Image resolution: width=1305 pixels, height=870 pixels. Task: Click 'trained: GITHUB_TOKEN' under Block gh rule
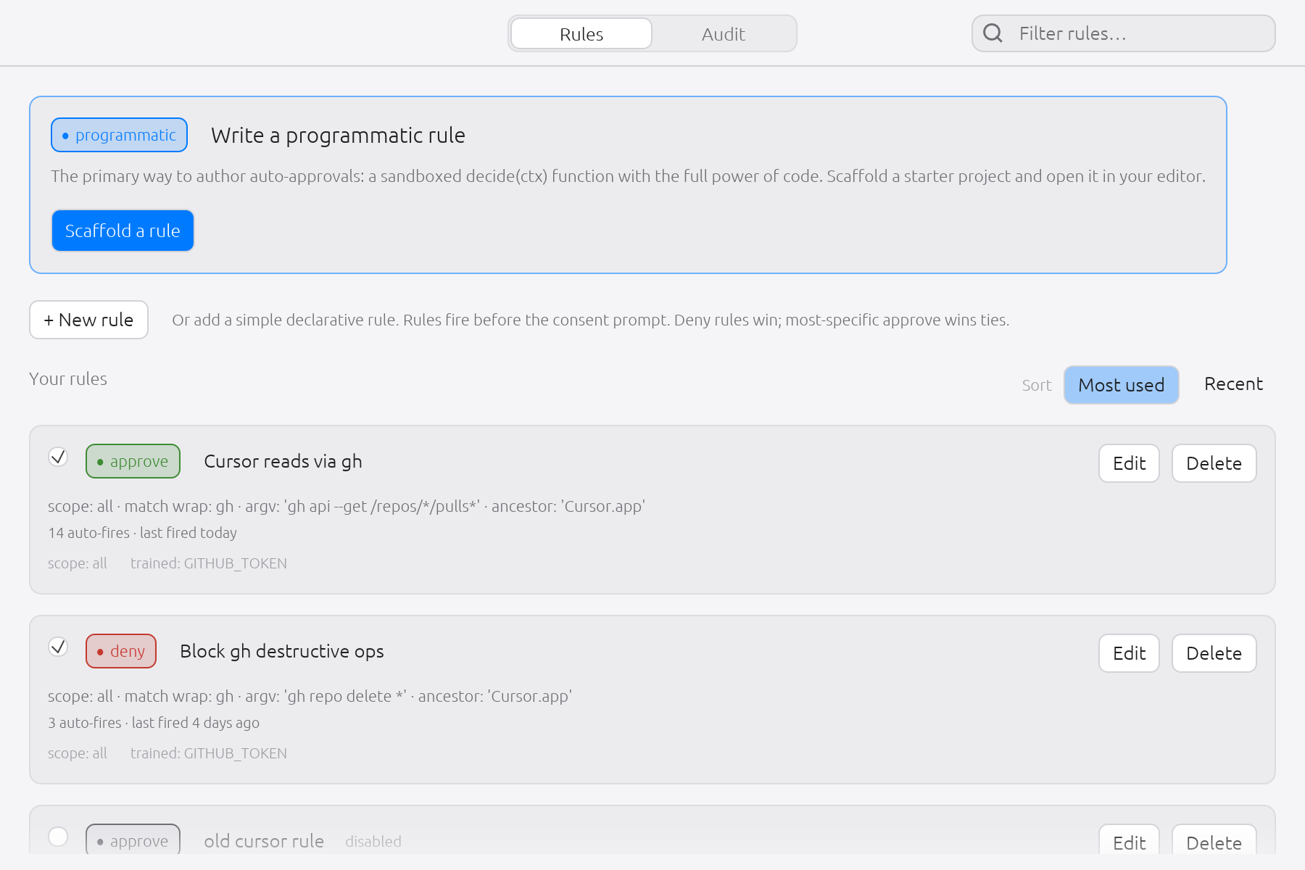pyautogui.click(x=209, y=753)
